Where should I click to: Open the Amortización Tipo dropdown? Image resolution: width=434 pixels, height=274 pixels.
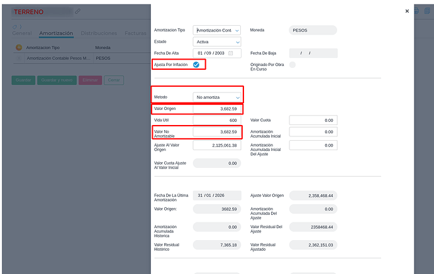(x=216, y=30)
